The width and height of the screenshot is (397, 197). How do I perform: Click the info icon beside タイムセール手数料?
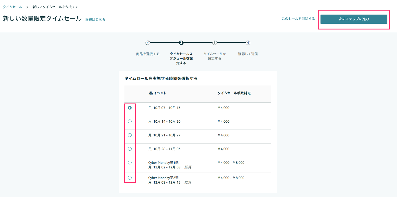[x=250, y=93]
